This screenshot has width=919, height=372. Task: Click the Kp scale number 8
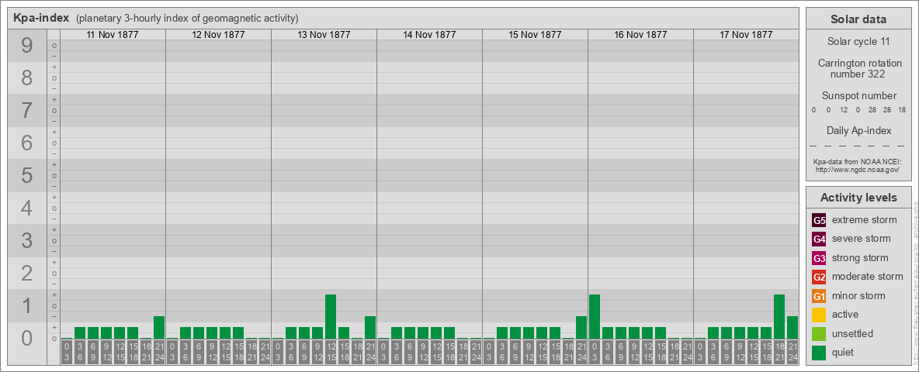click(27, 77)
